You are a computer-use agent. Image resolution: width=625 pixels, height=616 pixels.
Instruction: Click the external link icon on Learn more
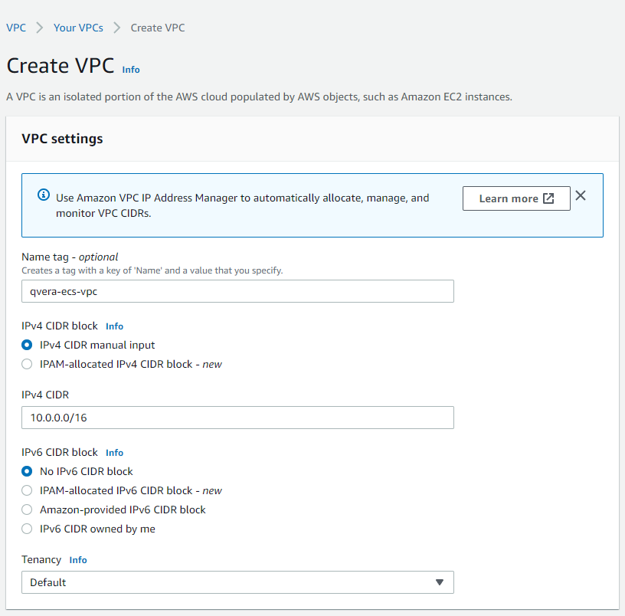pos(548,198)
